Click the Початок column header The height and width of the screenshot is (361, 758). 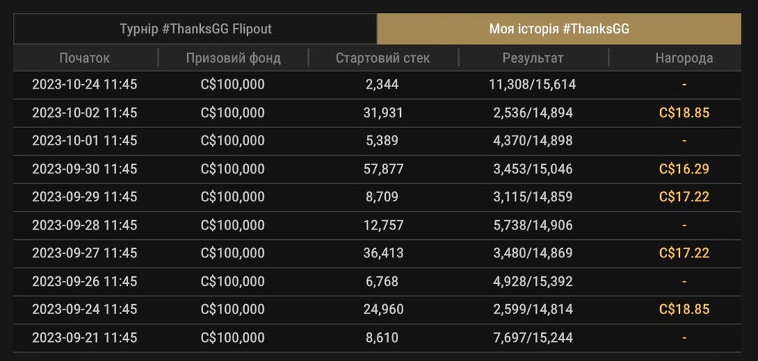tap(85, 58)
